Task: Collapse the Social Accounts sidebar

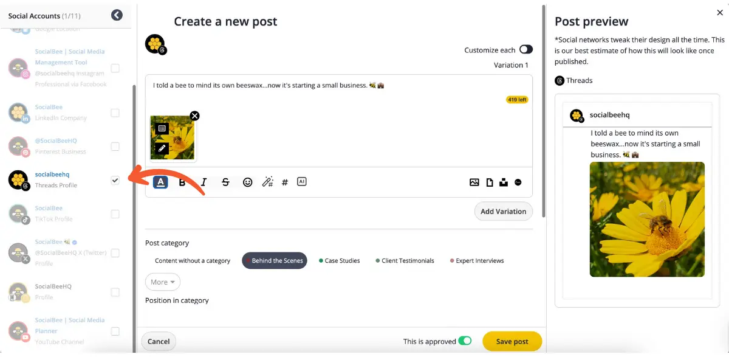Action: click(x=117, y=15)
